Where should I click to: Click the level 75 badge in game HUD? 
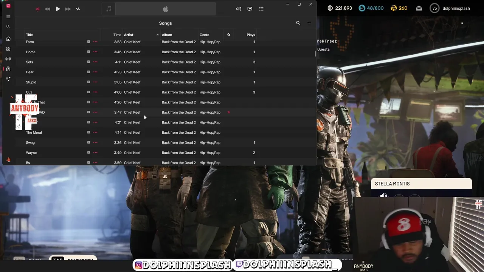[434, 8]
